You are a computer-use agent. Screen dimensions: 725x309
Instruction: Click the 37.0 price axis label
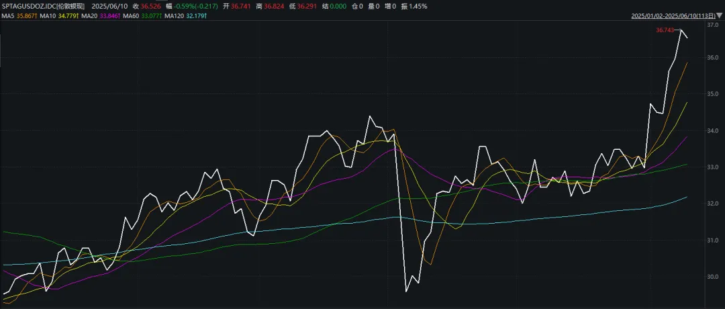[x=712, y=25]
